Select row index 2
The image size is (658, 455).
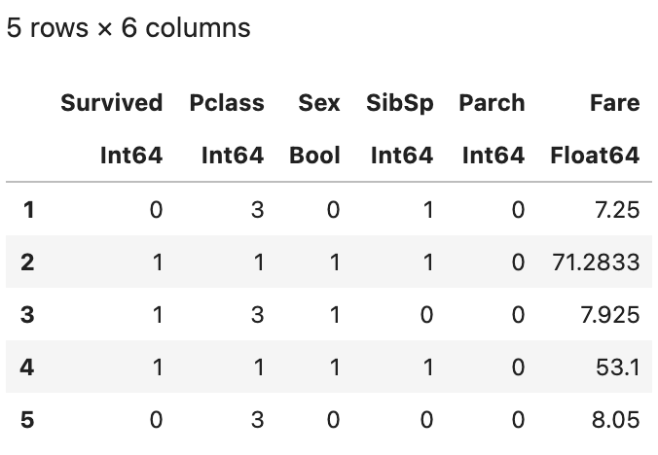coord(28,262)
